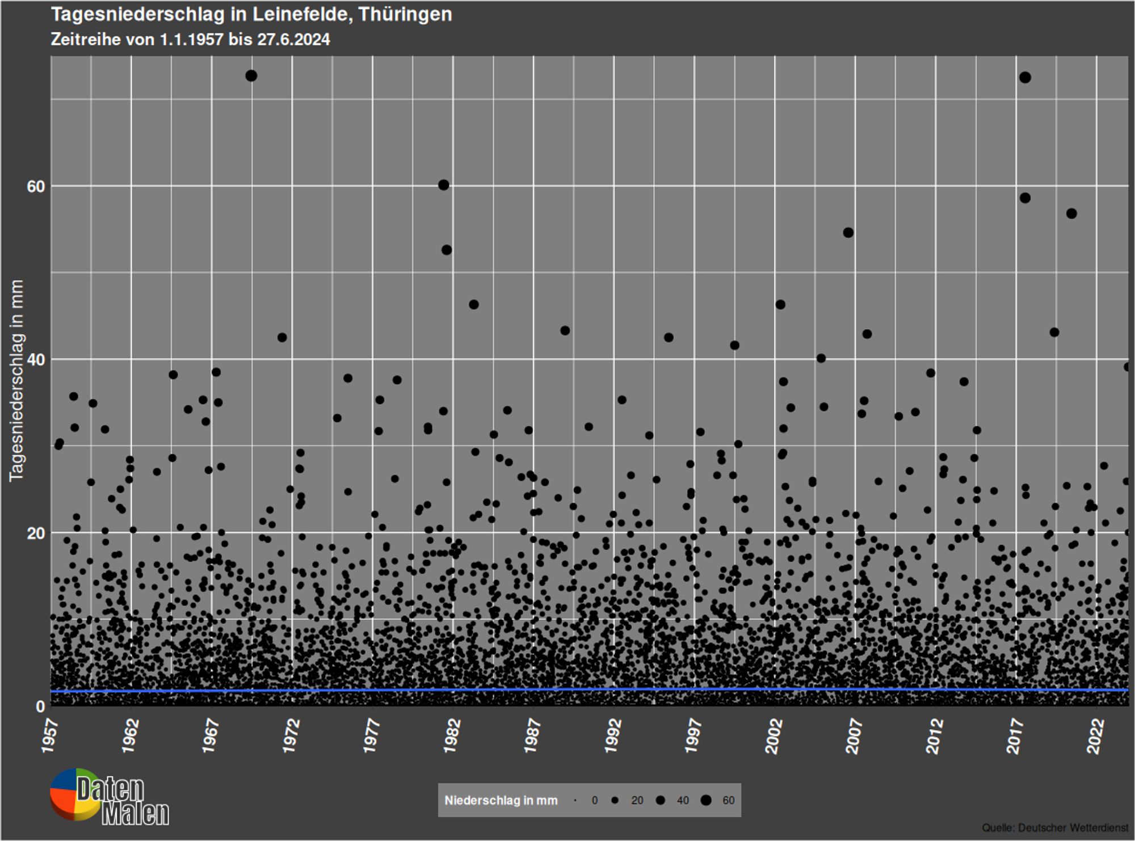Click the y-axis tick label 0
Viewport: 1135px width, 841px height.
pos(40,707)
